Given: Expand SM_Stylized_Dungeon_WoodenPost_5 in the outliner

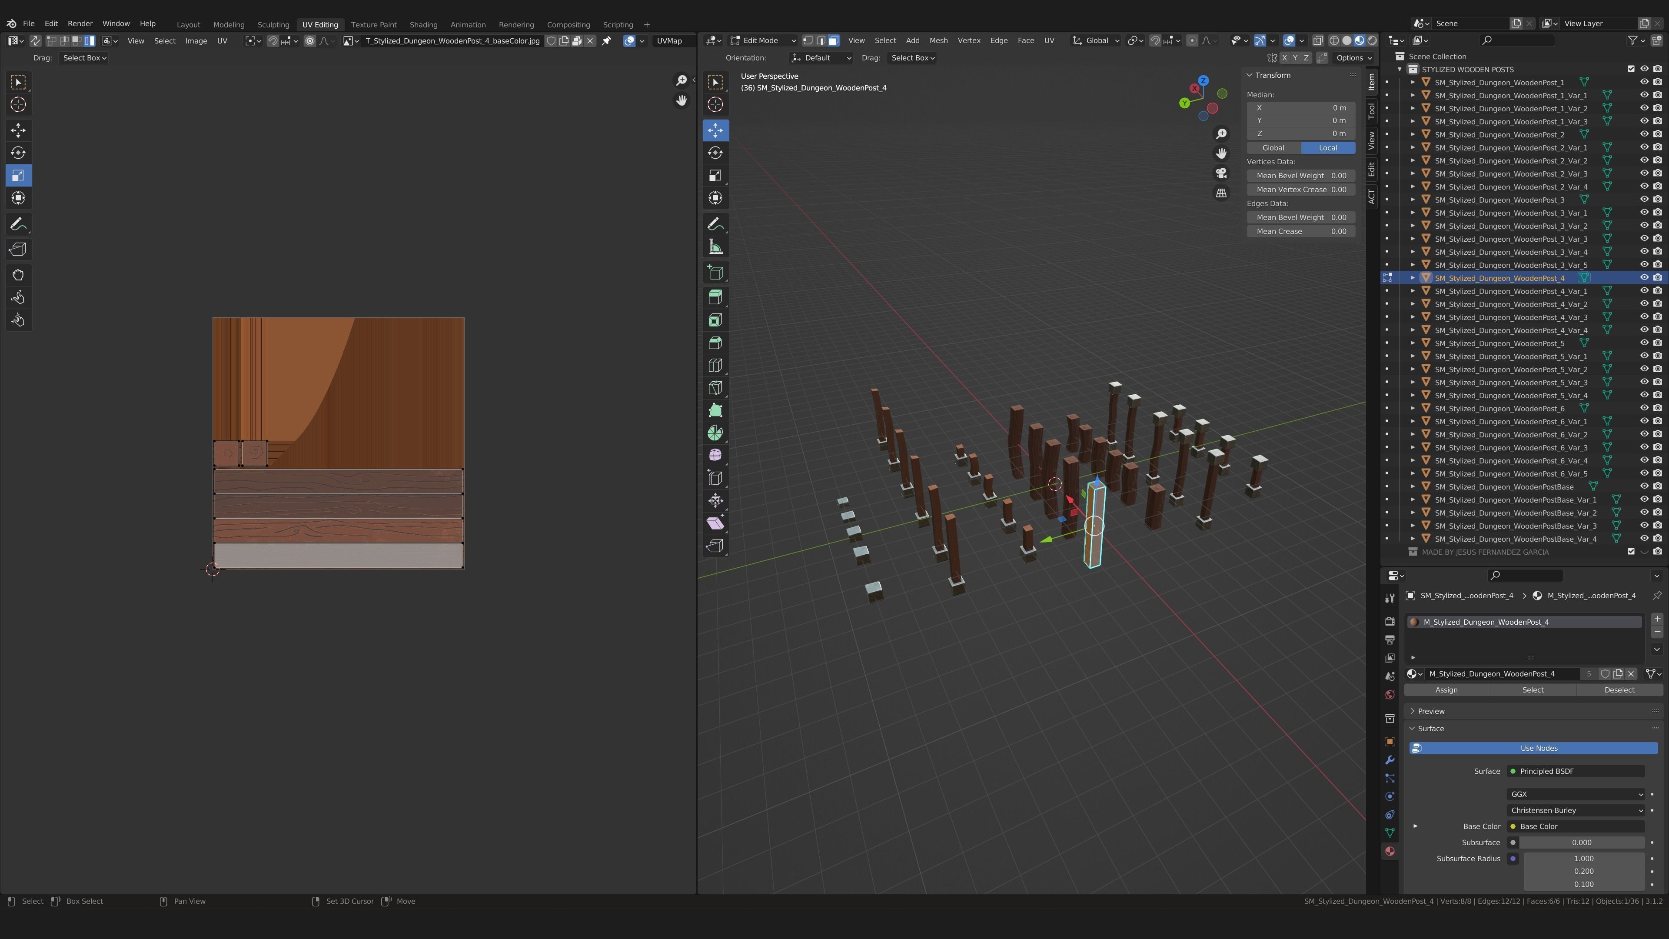Looking at the screenshot, I should (x=1413, y=343).
